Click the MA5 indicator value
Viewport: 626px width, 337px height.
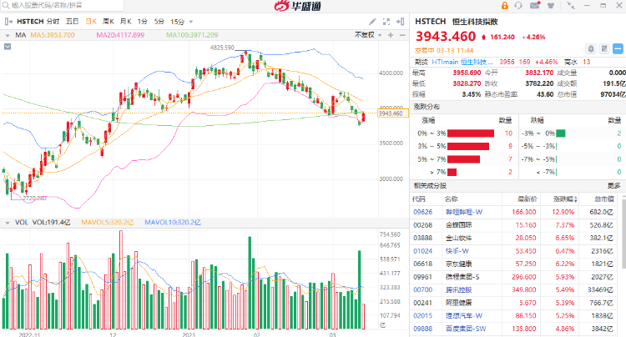click(53, 35)
